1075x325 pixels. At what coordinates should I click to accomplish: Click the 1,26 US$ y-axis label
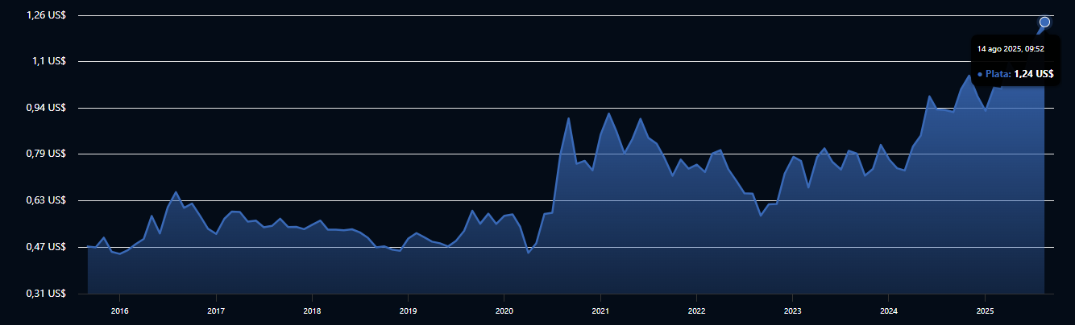tap(46, 15)
